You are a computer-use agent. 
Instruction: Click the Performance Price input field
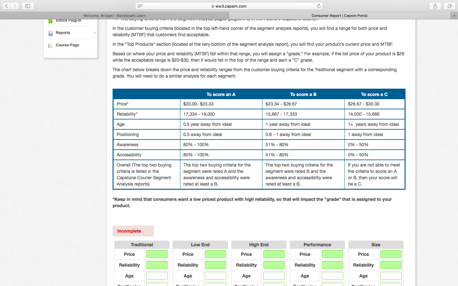point(332,254)
